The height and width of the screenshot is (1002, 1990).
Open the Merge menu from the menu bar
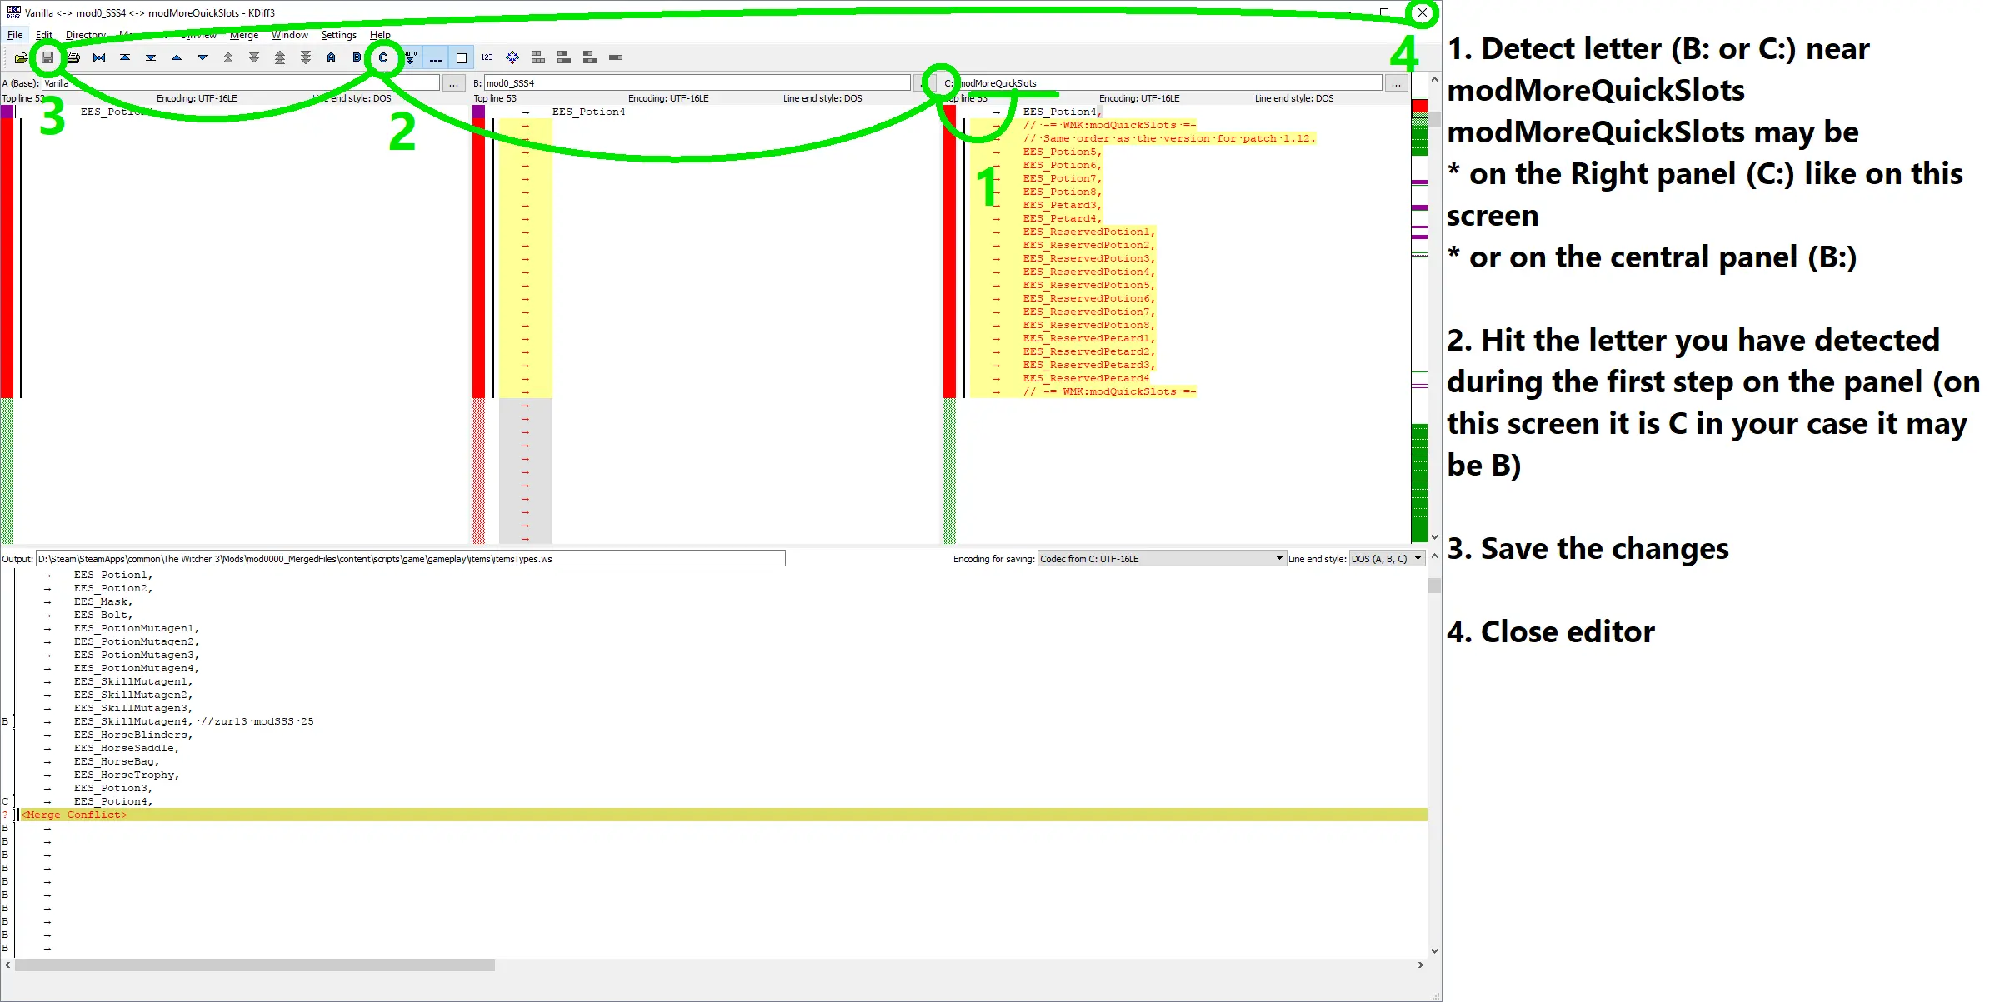pos(242,34)
